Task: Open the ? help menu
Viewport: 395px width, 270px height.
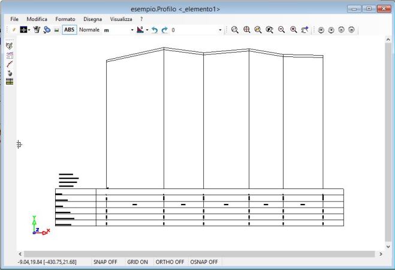Action: [141, 19]
